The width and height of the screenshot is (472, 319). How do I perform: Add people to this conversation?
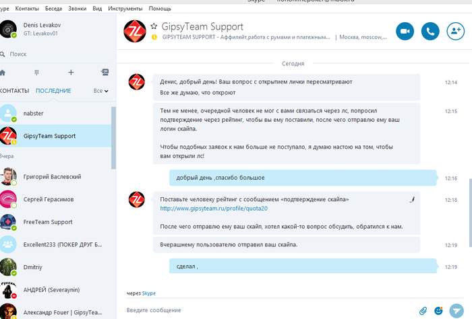coord(455,31)
